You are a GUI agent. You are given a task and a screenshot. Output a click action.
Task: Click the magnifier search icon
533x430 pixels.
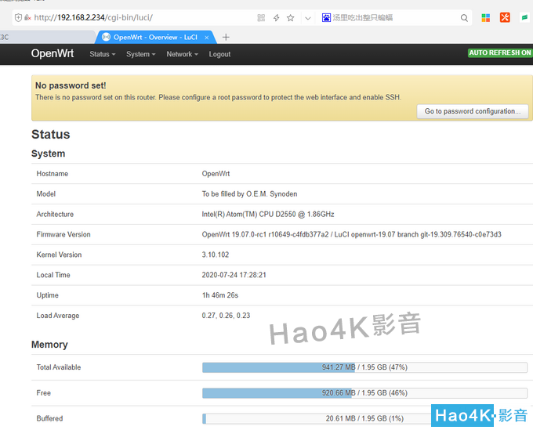click(464, 18)
